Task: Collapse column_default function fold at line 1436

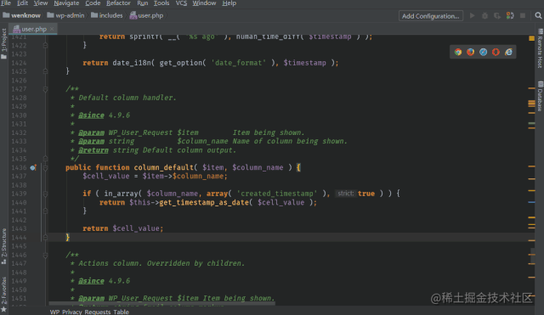Action: click(x=45, y=168)
